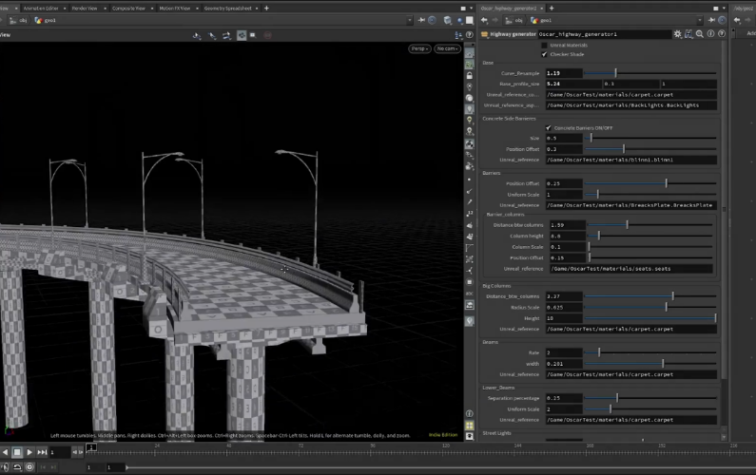Open the No cam camera dropdown

coord(448,48)
